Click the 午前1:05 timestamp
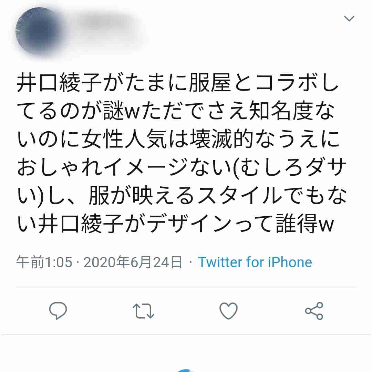The width and height of the screenshot is (372, 372). click(x=44, y=262)
